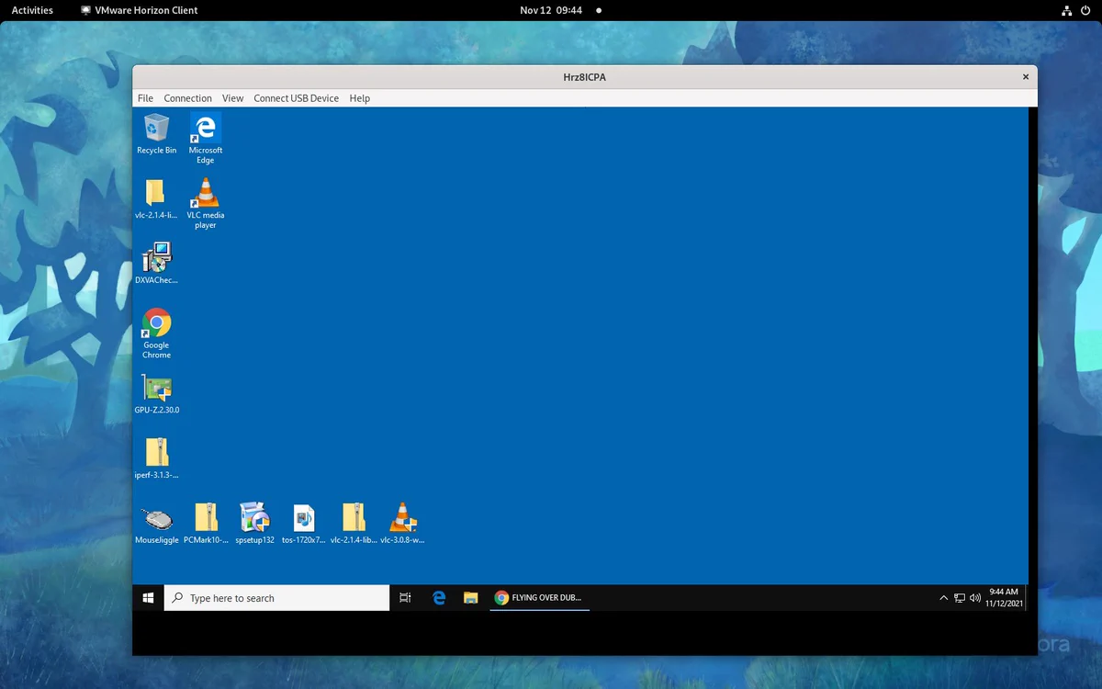Open the Connection menu

point(187,98)
